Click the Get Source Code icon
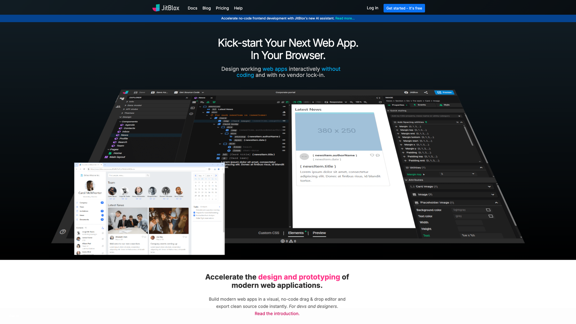 click(176, 92)
